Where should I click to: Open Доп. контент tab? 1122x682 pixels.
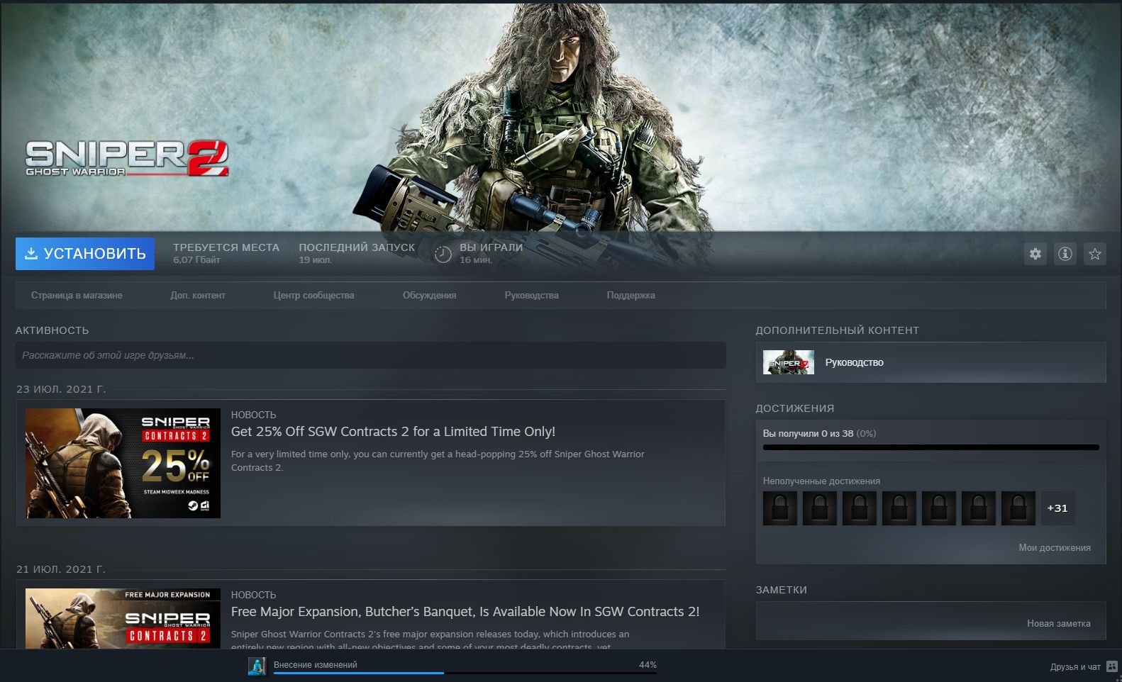(x=198, y=296)
